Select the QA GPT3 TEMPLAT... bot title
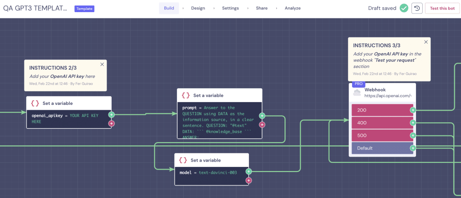This screenshot has height=198, width=461. point(35,8)
